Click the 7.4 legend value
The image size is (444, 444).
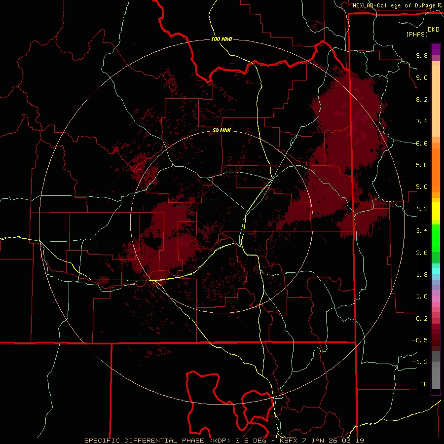coord(422,121)
